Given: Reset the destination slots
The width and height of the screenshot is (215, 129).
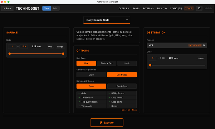Looking at the screenshot, I should coord(201,58).
